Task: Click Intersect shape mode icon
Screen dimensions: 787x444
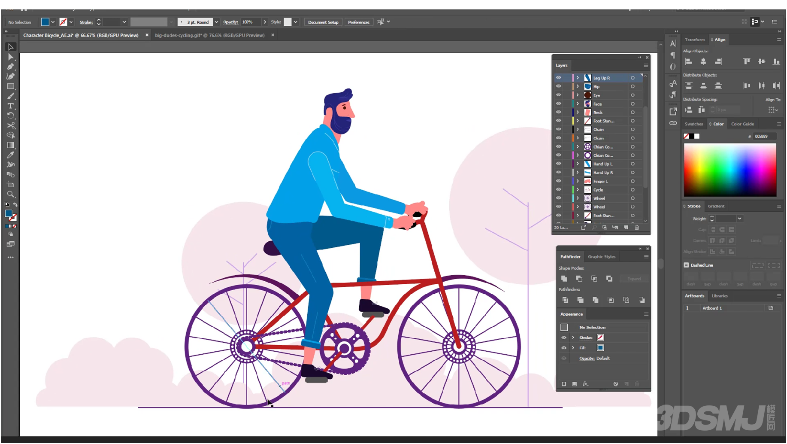Action: click(594, 279)
